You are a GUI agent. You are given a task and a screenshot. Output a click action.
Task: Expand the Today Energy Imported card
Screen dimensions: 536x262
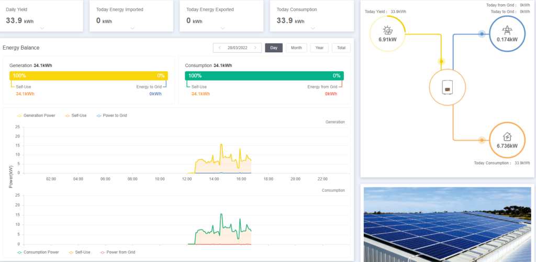132,28
